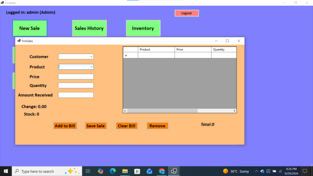Click the Quantity column header in the grid

tap(224, 50)
